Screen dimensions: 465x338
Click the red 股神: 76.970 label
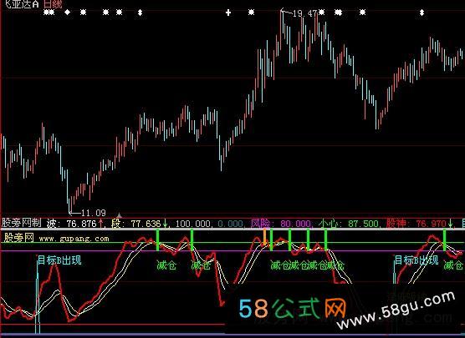tap(416, 224)
